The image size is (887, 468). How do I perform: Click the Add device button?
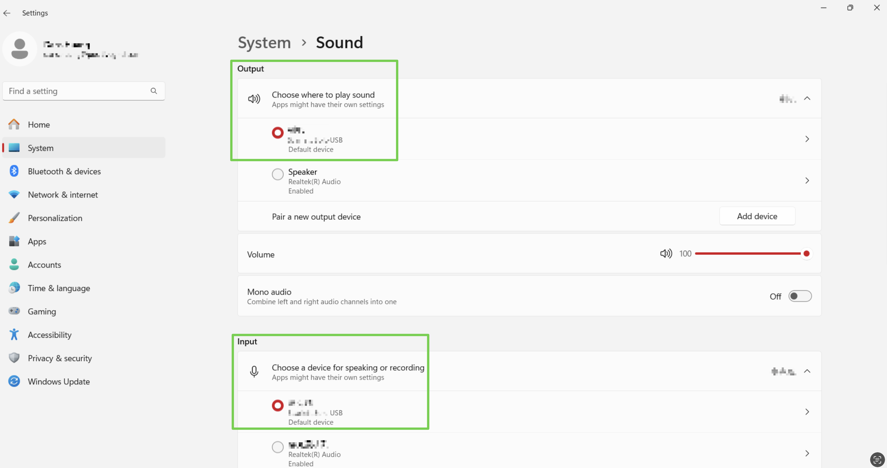[757, 216]
